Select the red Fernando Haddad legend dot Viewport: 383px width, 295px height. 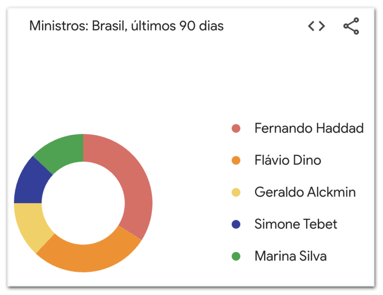[x=236, y=129]
